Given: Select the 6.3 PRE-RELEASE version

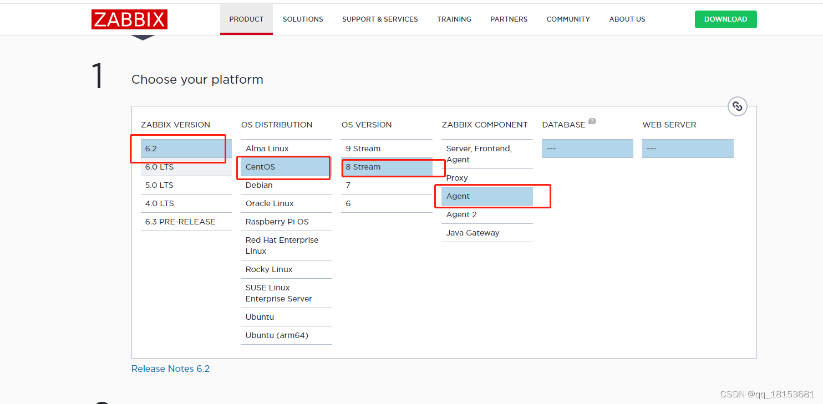Looking at the screenshot, I should tap(186, 222).
